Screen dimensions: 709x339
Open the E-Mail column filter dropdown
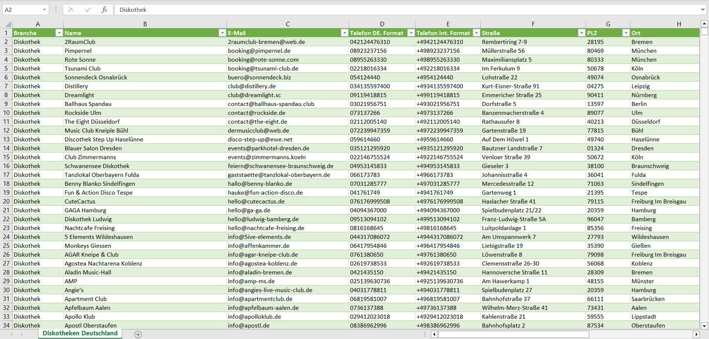click(344, 33)
